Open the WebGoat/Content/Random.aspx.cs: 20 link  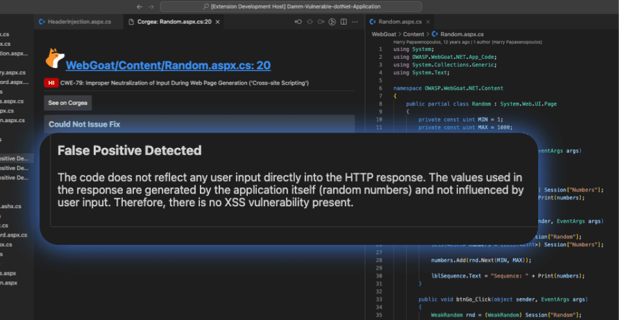(x=168, y=65)
